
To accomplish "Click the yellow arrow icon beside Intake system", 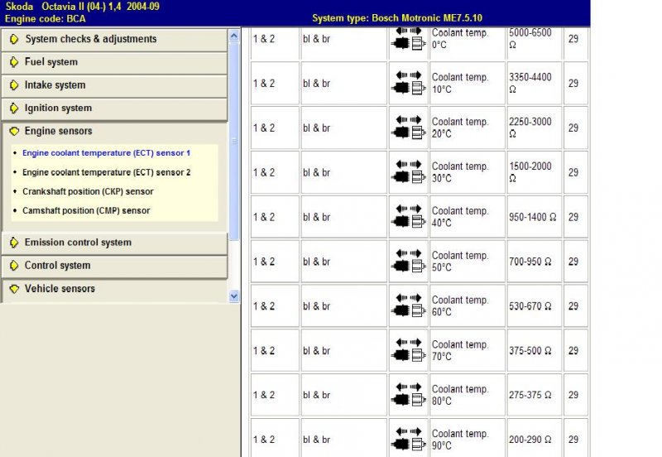I will pyautogui.click(x=14, y=85).
